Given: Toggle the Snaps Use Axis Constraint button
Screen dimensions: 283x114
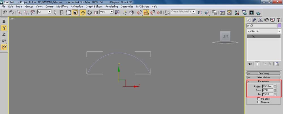Looking at the screenshot, I should (4, 47).
